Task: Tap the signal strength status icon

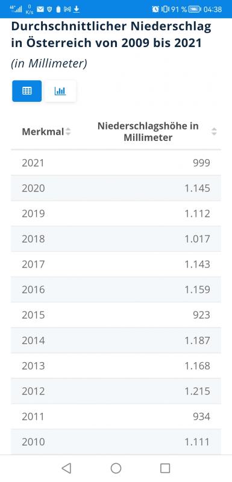Action: point(16,9)
